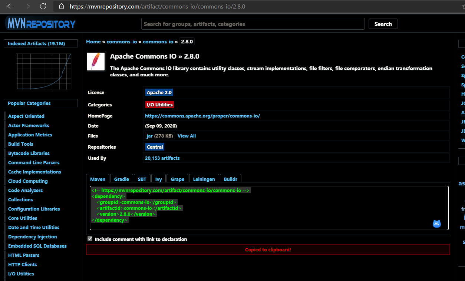Open the View All files link
The width and height of the screenshot is (465, 281).
tap(187, 136)
